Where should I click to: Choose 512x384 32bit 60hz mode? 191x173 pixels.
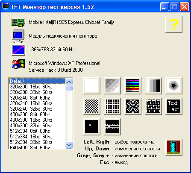point(37,142)
